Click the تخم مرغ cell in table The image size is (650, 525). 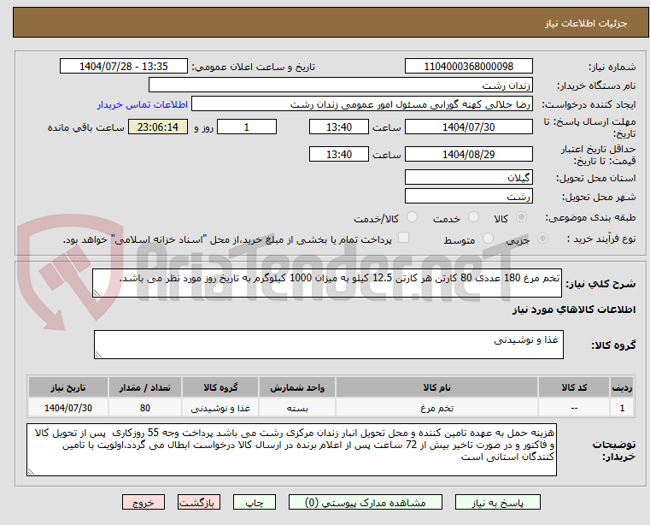(x=436, y=408)
